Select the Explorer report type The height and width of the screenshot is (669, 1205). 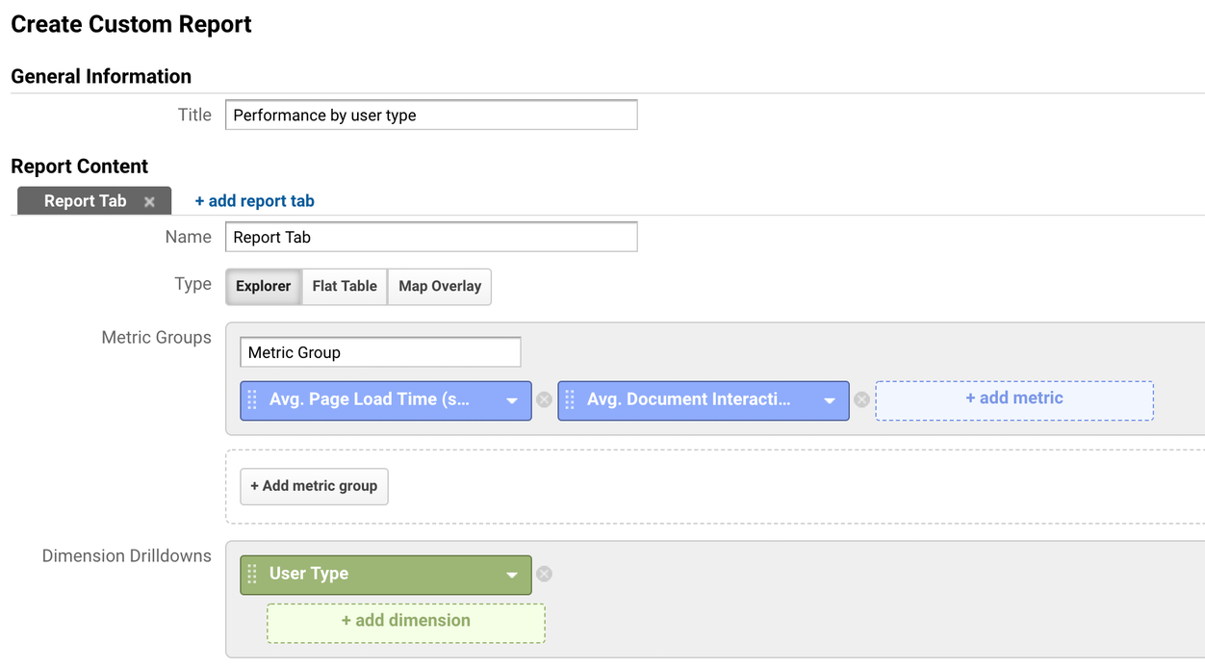[x=263, y=286]
